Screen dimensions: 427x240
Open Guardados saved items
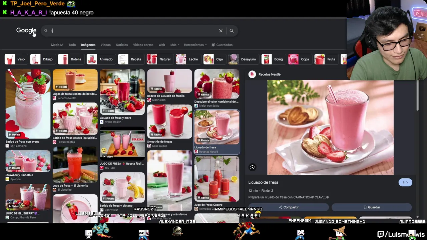coord(222,45)
